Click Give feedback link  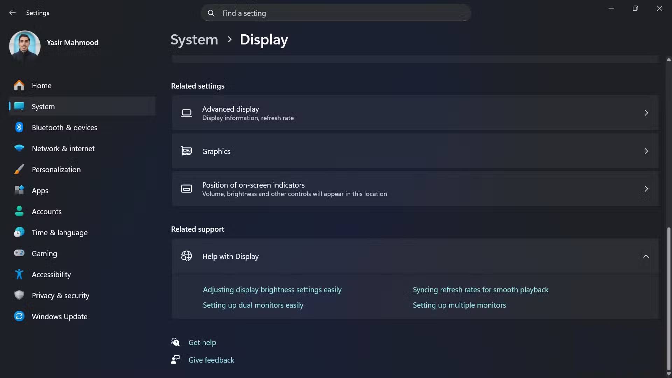[211, 360]
